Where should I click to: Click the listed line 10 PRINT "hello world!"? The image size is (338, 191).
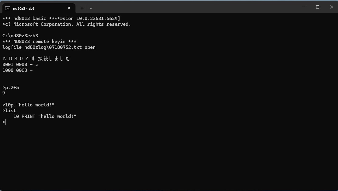point(45,116)
